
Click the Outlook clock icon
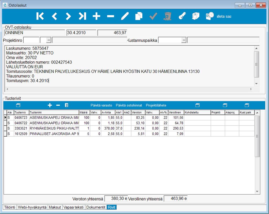click(210, 16)
